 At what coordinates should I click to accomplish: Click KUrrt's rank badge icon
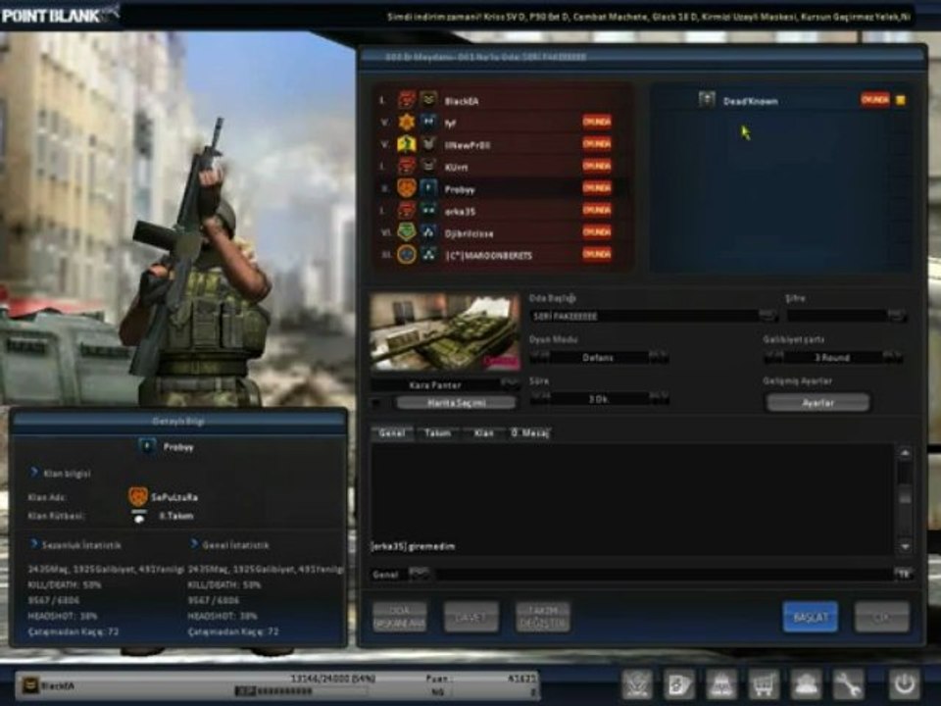pos(428,167)
